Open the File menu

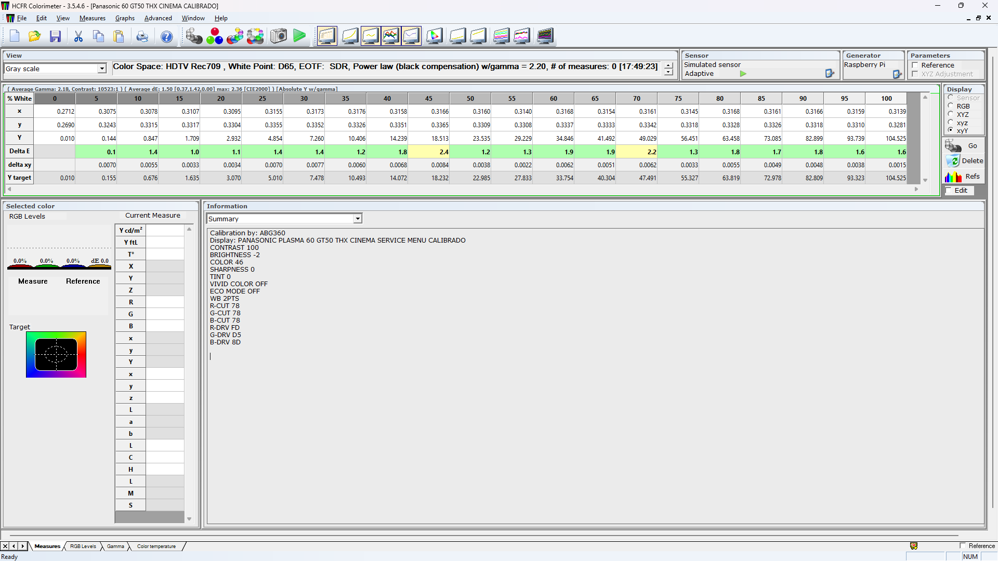point(22,18)
